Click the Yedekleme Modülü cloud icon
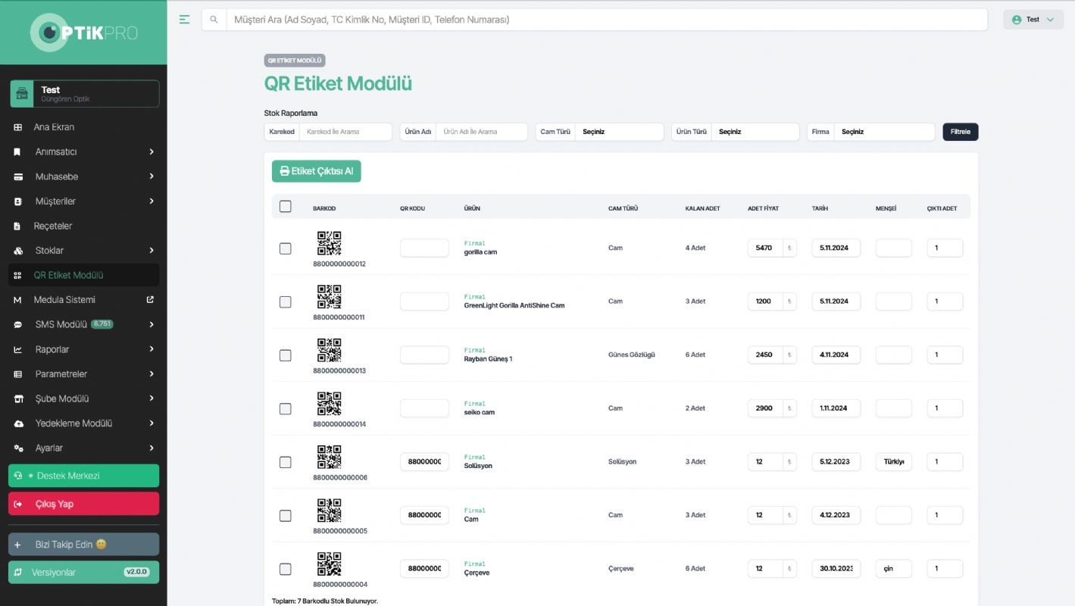This screenshot has height=606, width=1075. point(18,423)
